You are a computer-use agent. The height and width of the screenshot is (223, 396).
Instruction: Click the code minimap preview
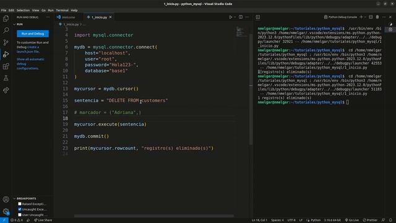click(242, 32)
